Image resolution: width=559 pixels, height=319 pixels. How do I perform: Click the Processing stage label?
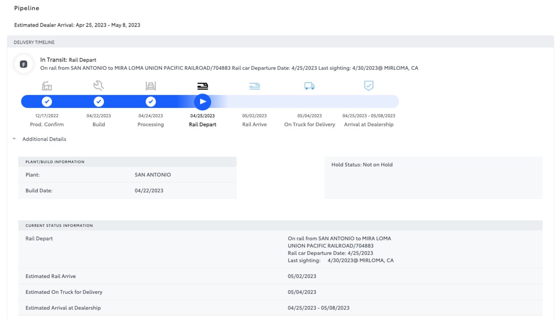[151, 125]
